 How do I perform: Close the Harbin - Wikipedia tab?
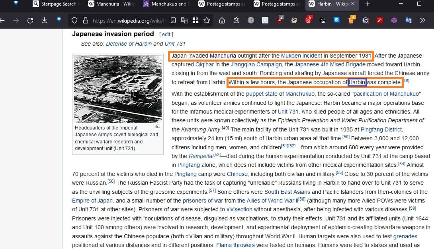353,4
